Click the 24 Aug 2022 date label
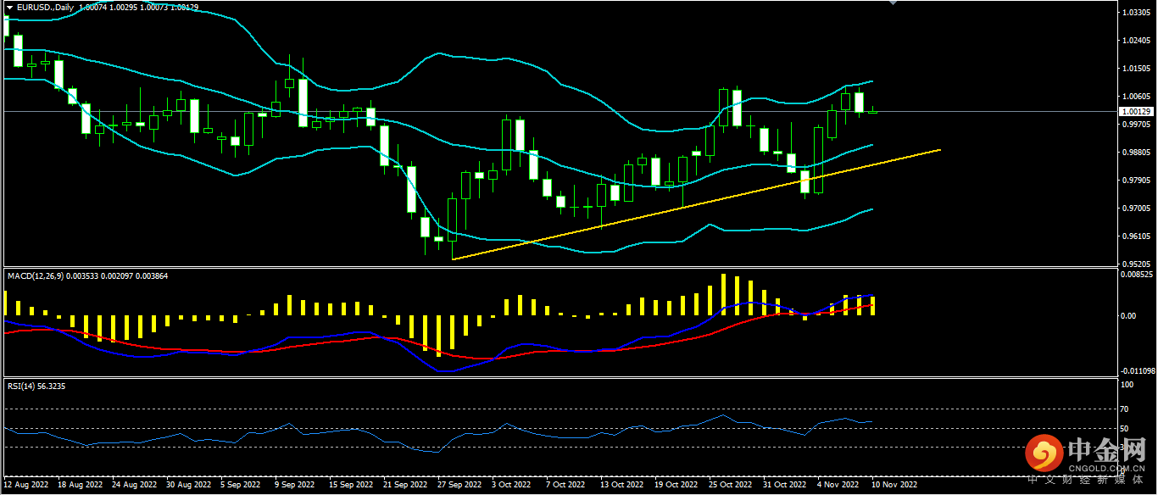 point(134,486)
